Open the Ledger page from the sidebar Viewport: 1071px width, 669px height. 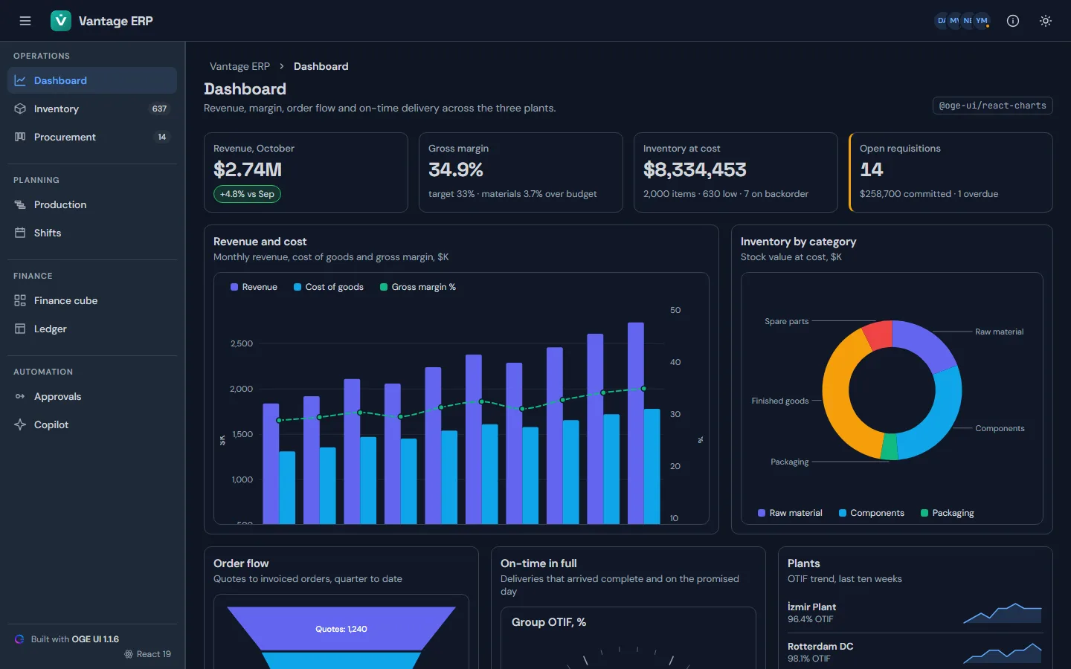pyautogui.click(x=92, y=329)
